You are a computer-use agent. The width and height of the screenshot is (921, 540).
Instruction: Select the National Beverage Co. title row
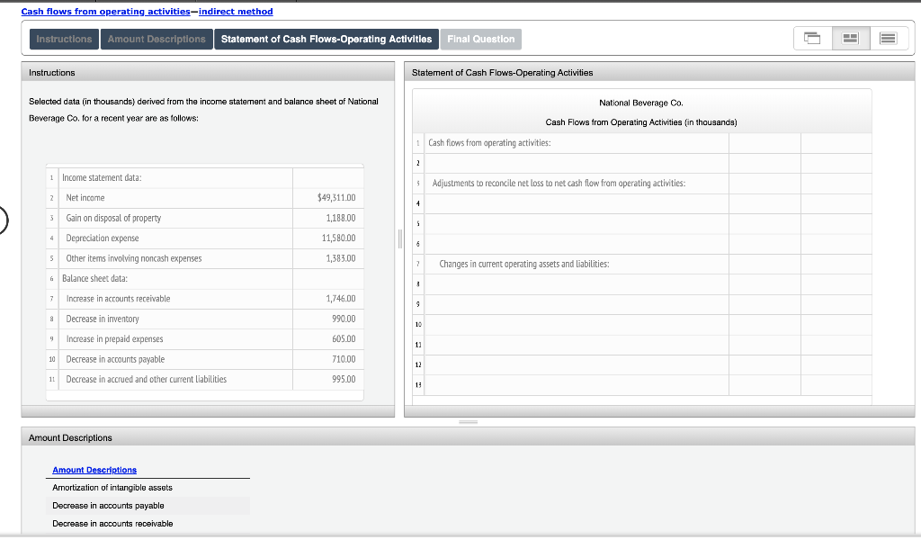point(640,102)
